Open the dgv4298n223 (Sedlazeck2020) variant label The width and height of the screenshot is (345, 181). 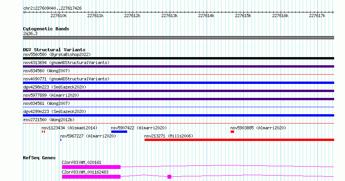coord(55,87)
